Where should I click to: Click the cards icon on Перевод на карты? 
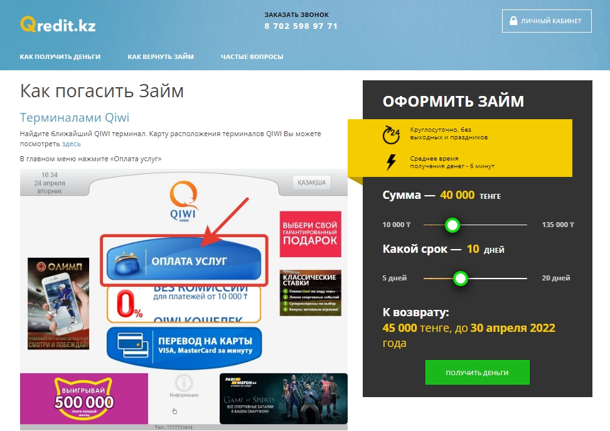[132, 344]
